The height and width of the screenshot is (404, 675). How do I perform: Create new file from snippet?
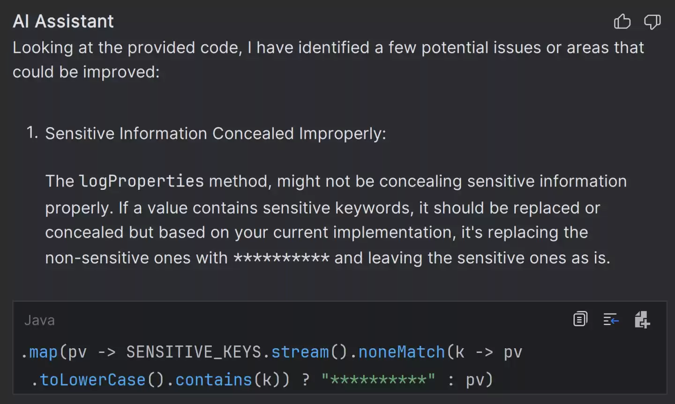tap(642, 320)
